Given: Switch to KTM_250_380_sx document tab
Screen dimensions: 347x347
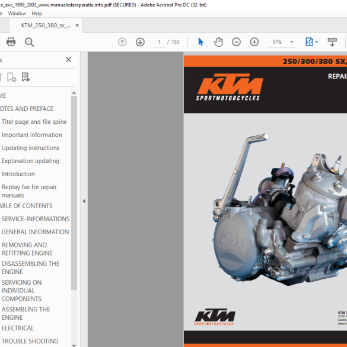Looking at the screenshot, I should point(46,26).
